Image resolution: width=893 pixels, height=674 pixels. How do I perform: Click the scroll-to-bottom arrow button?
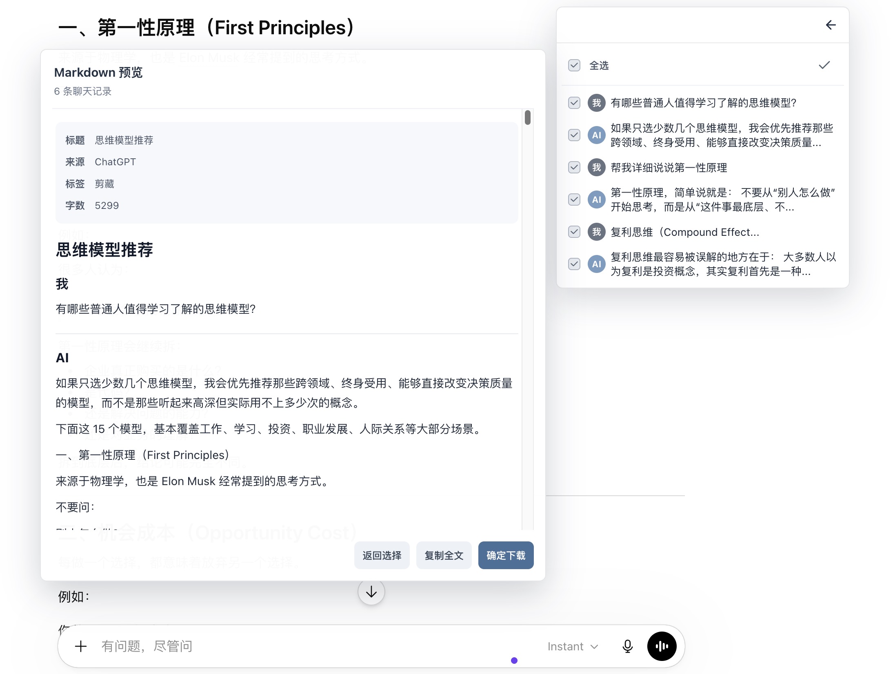(x=371, y=592)
